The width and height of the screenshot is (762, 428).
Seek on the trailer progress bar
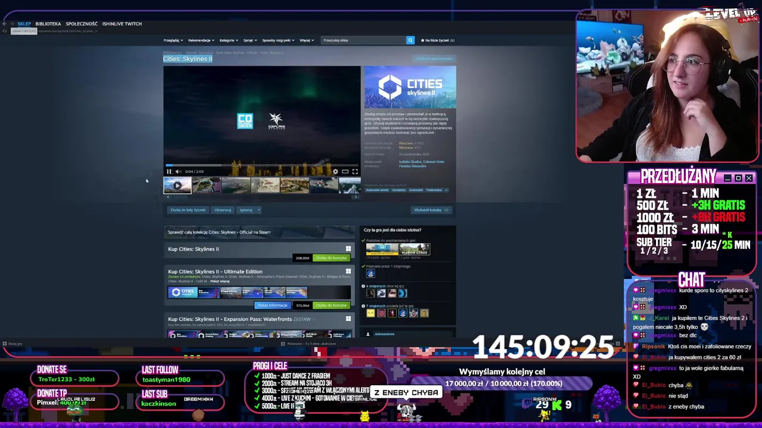pos(262,166)
